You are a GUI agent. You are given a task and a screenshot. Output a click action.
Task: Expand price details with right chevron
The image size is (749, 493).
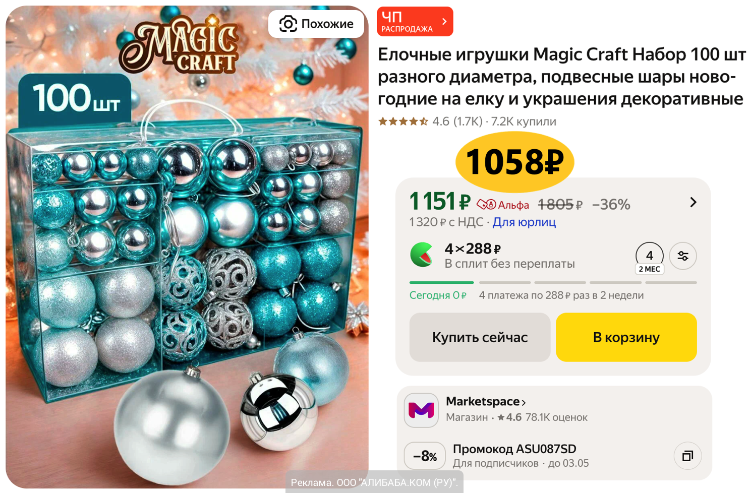(693, 202)
